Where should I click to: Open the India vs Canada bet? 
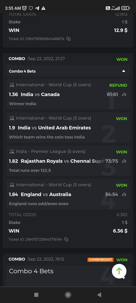[68, 94]
